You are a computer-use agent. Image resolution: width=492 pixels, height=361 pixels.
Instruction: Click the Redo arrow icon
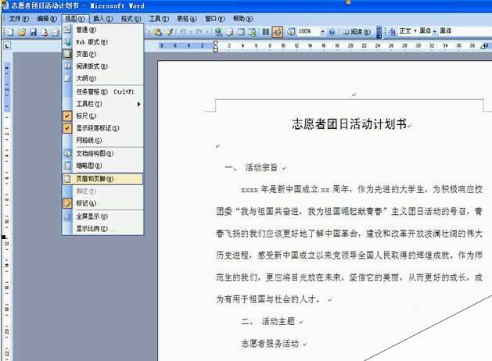coord(199,32)
